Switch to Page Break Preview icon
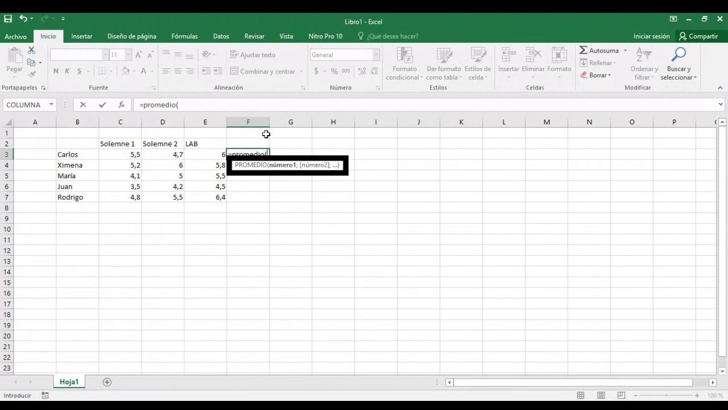The width and height of the screenshot is (728, 410). click(x=621, y=395)
